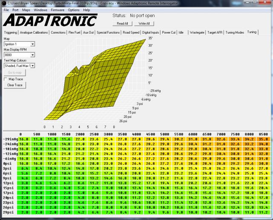This screenshot has height=220, width=273.
Task: Click the application icon in title bar
Action: tap(4, 3)
